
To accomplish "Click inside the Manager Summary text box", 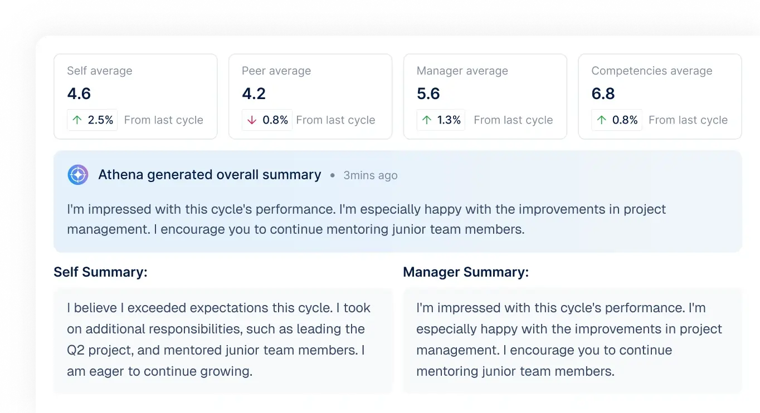I will pyautogui.click(x=572, y=340).
